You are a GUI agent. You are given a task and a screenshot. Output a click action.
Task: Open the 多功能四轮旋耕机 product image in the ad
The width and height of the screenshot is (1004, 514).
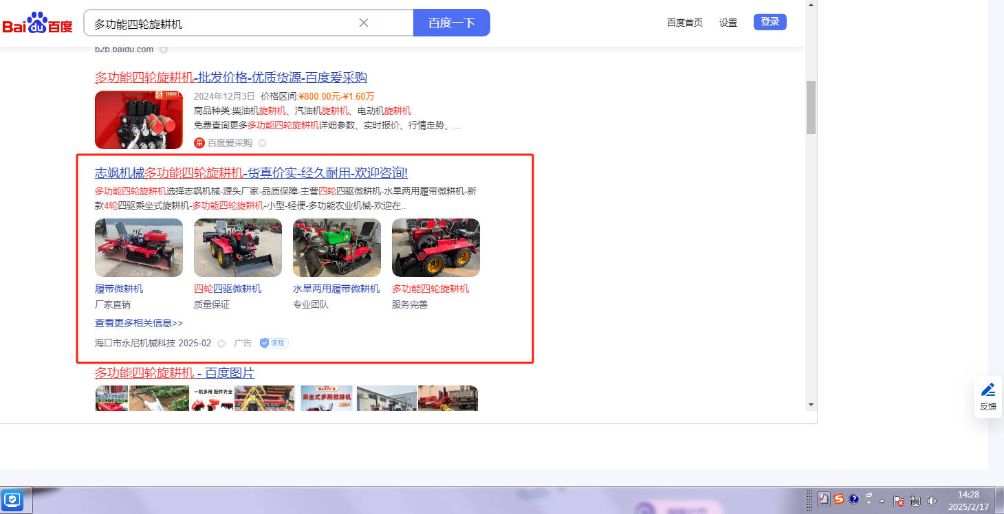pyautogui.click(x=436, y=247)
